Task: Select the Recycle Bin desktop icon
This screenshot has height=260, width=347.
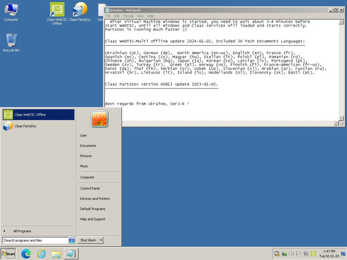Action: tap(11, 43)
